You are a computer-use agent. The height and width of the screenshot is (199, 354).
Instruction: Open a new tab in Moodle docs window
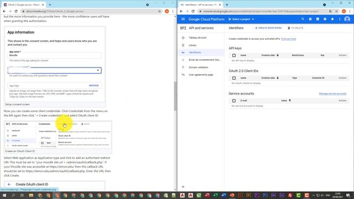50,4
